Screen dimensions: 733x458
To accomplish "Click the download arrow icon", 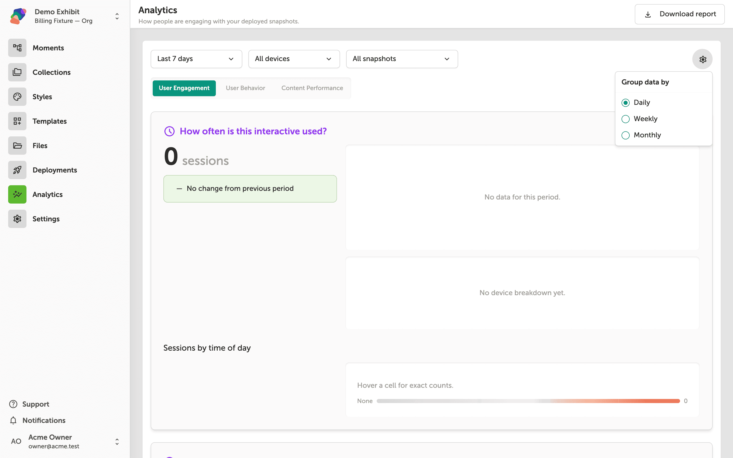I will tap(648, 14).
